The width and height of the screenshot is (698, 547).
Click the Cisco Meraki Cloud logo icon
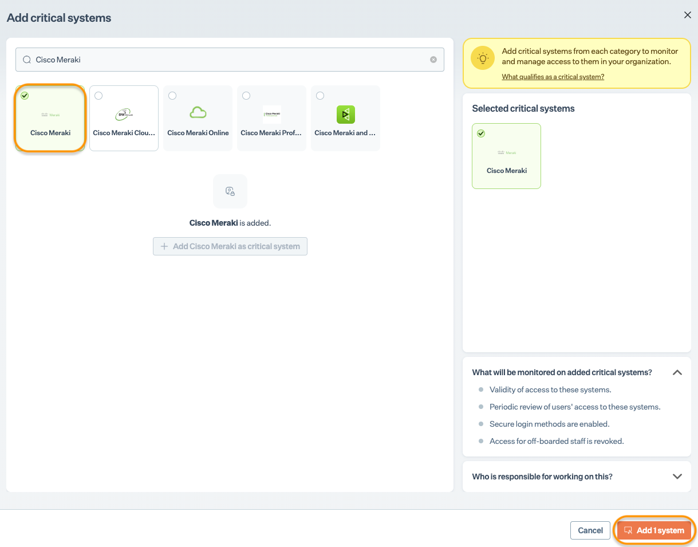[x=124, y=115]
